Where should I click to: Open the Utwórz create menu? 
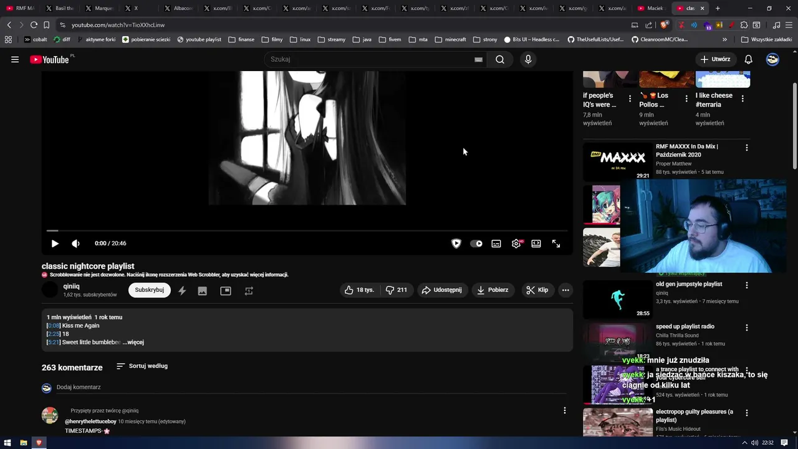[x=715, y=59]
